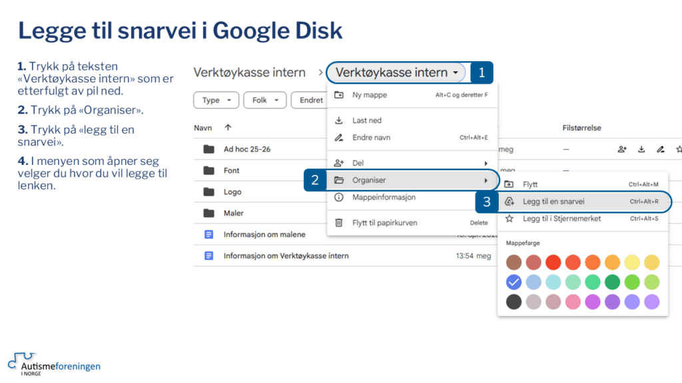The image size is (682, 383).
Task: Open the Type filter dropdown
Action: [216, 100]
